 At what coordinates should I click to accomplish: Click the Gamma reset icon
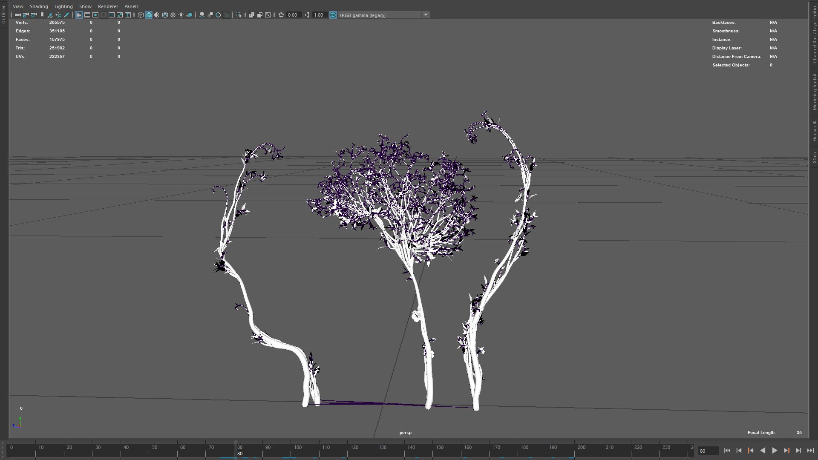(307, 15)
